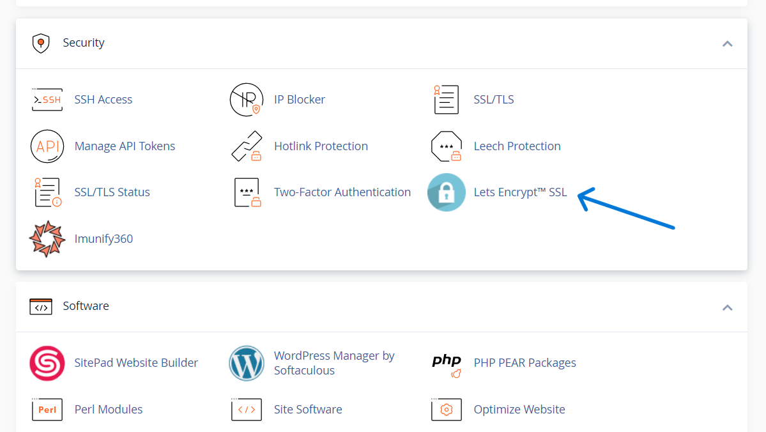Launch the Imunify360 link

coord(103,239)
